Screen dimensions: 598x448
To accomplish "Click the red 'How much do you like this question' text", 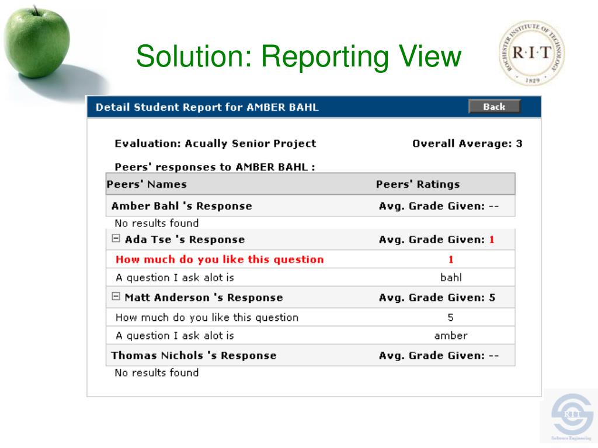I will [x=220, y=260].
